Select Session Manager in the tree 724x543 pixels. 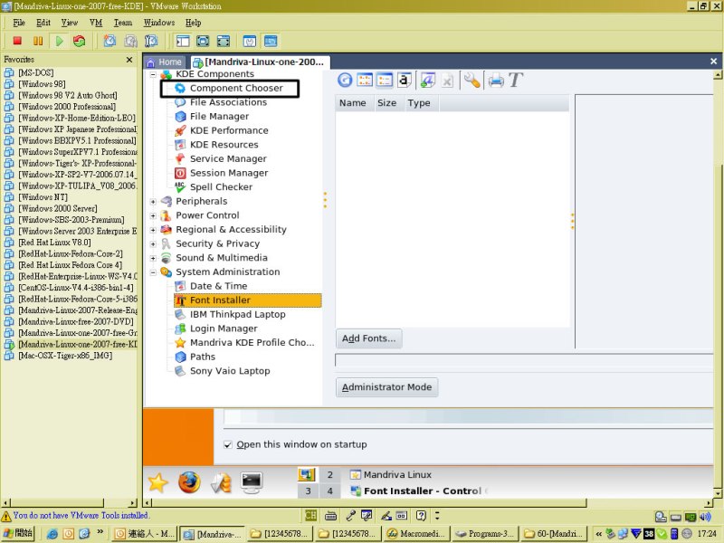pyautogui.click(x=229, y=173)
